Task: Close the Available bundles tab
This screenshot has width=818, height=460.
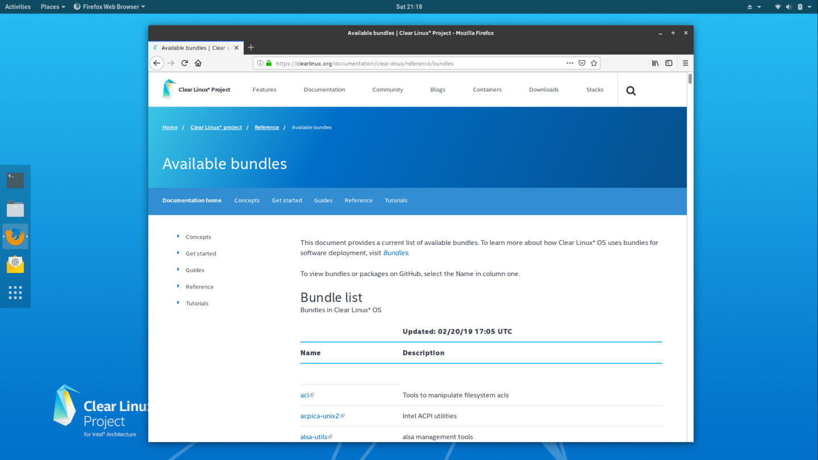Action: (236, 48)
